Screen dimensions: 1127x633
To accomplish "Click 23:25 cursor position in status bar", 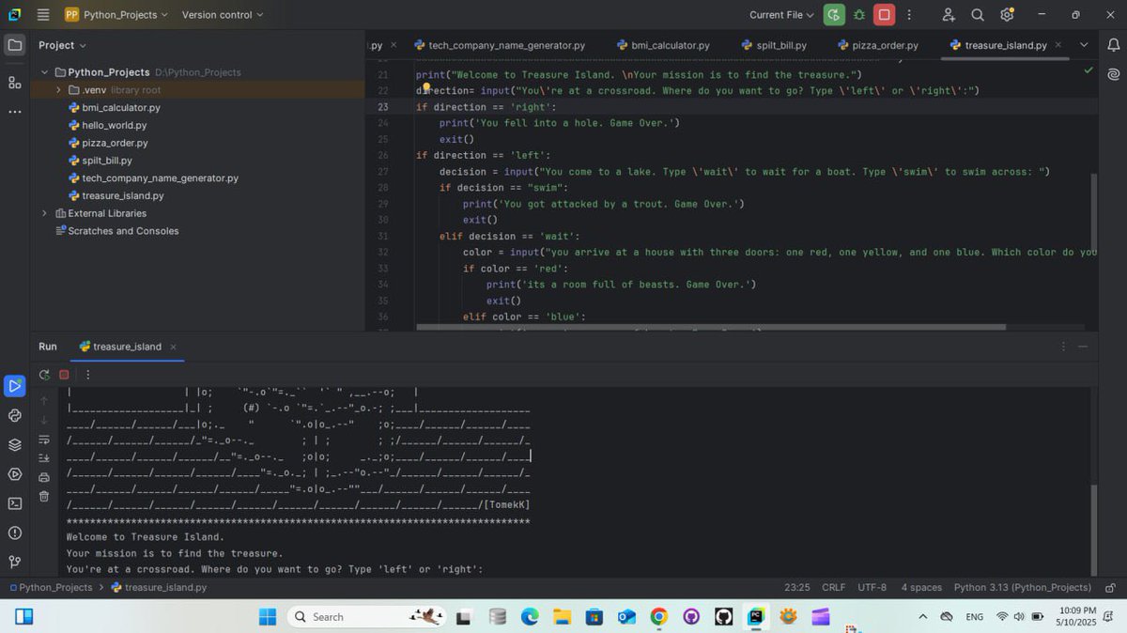I will (x=796, y=588).
